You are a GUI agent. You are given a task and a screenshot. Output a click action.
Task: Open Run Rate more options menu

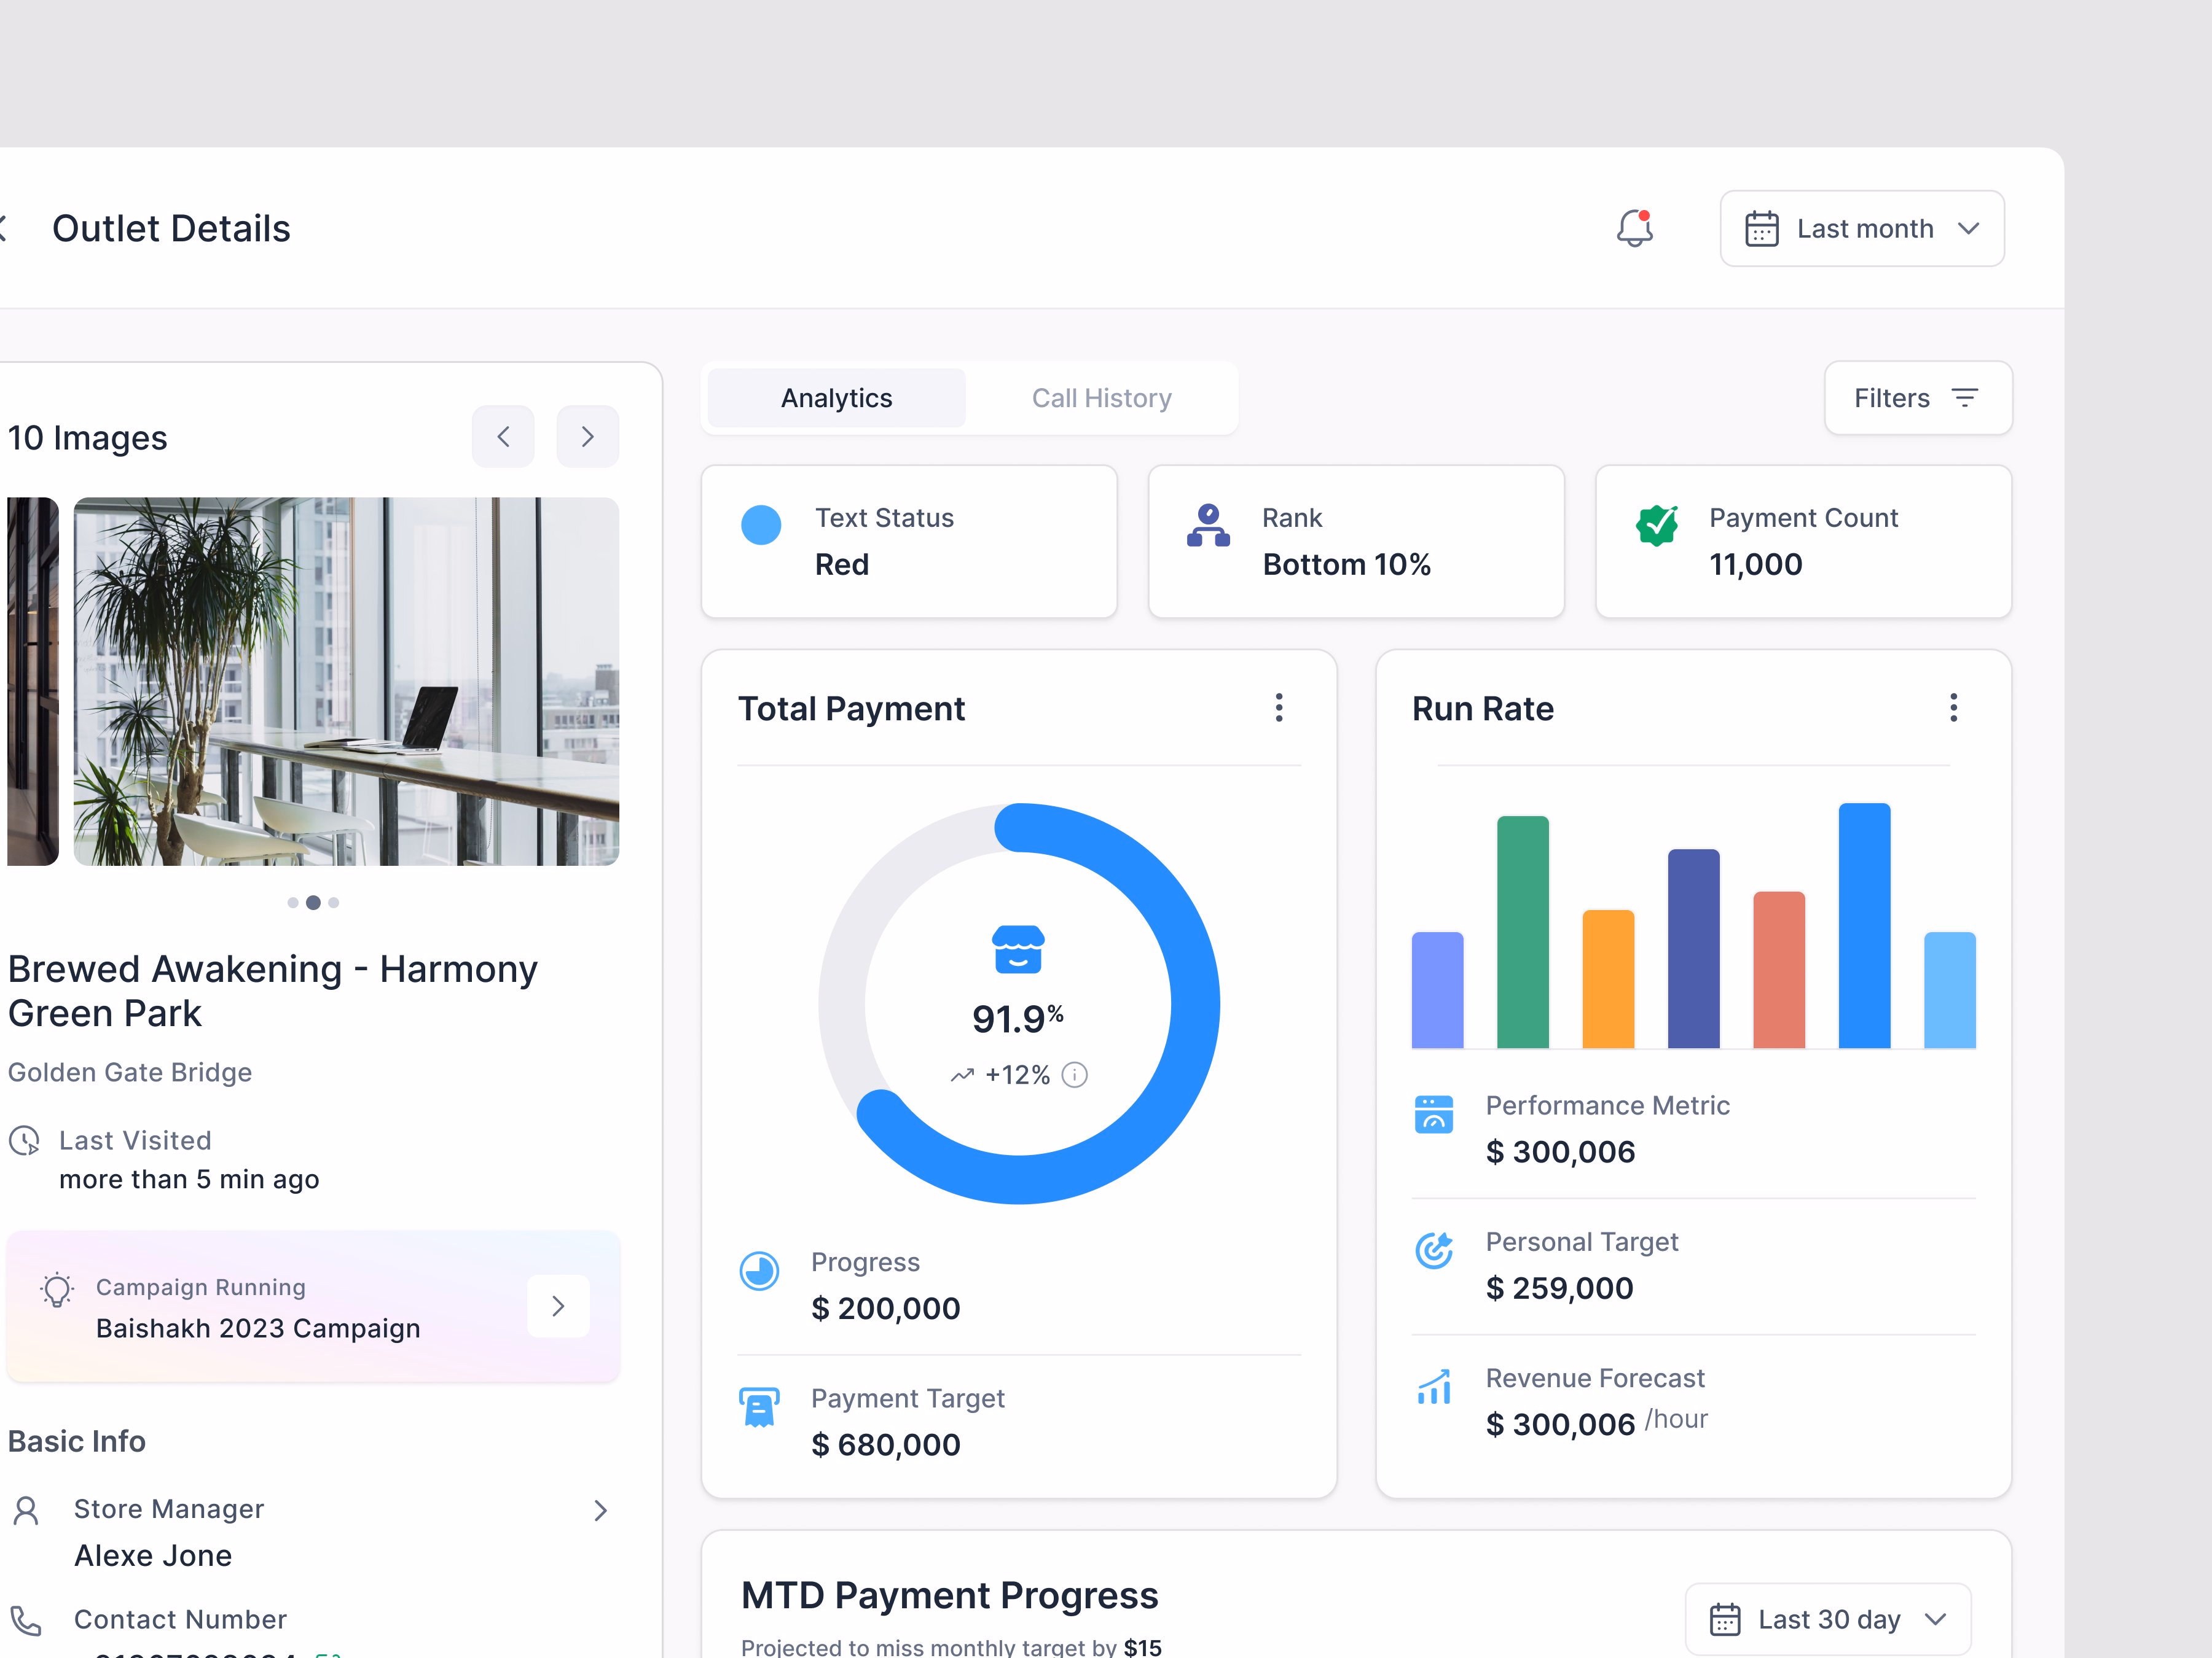1953,707
